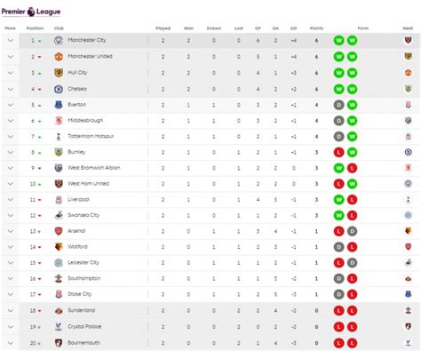Open the West Bromwich Albion club link
421x351 pixels.
[94, 168]
